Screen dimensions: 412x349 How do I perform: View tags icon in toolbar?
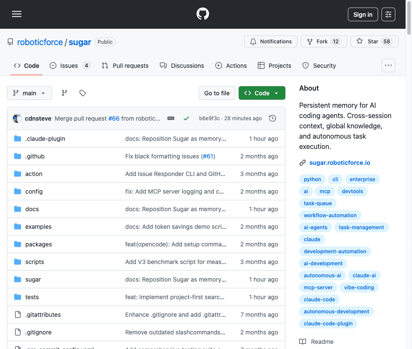[82, 93]
